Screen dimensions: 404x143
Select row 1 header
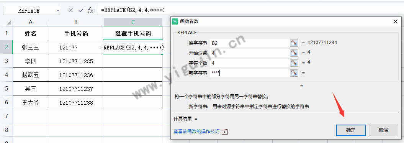pyautogui.click(x=7, y=33)
